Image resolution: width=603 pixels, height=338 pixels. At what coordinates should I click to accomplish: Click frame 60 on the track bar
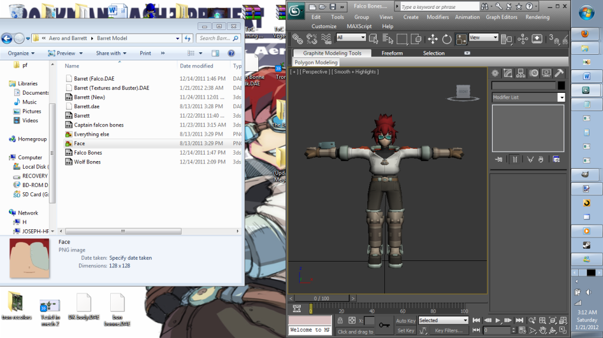pos(403,311)
